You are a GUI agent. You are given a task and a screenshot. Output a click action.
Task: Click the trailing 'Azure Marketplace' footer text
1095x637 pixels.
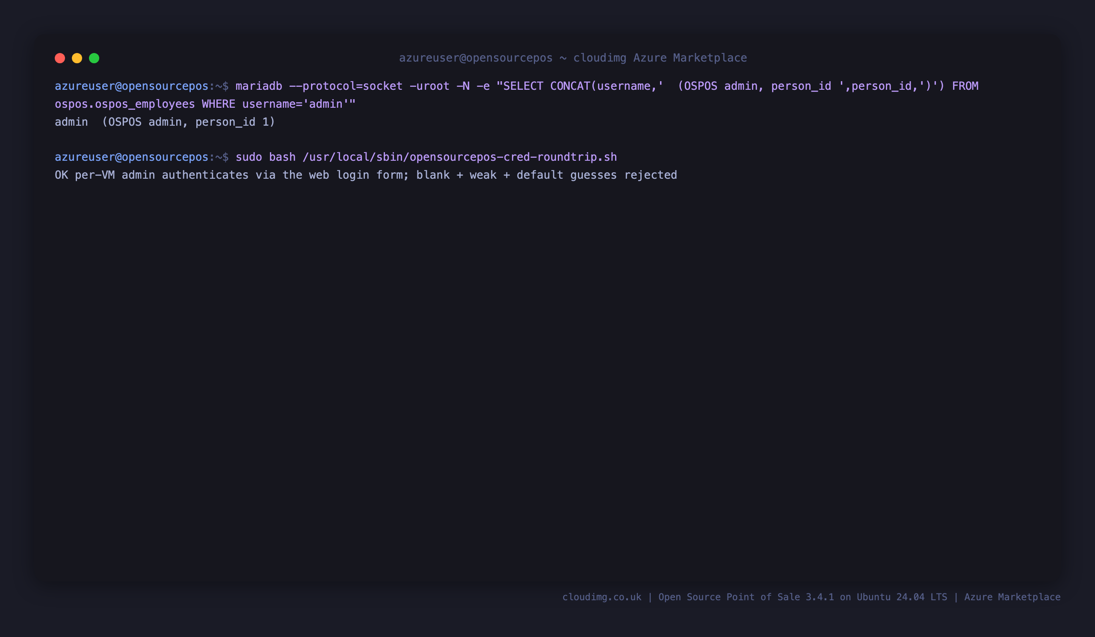[1012, 597]
